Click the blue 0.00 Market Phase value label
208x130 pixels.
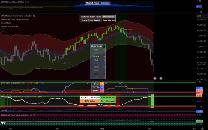click(x=199, y=6)
